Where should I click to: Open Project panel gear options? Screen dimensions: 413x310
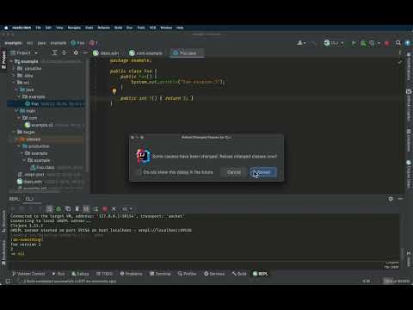coord(76,53)
